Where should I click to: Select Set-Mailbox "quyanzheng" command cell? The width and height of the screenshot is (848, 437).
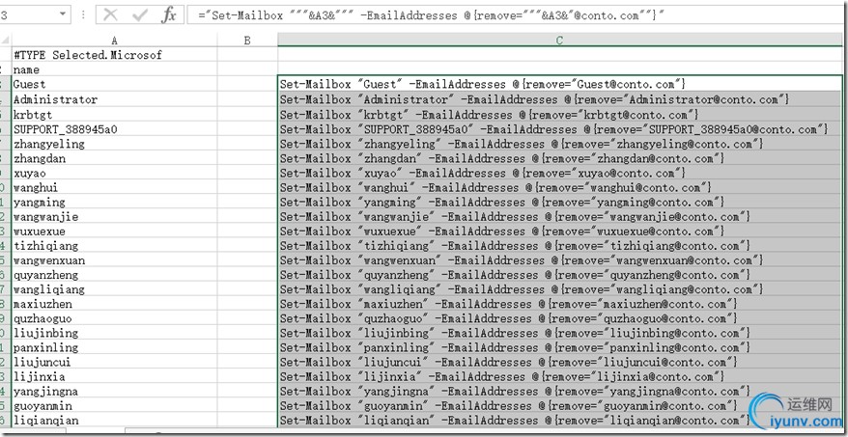(x=560, y=275)
